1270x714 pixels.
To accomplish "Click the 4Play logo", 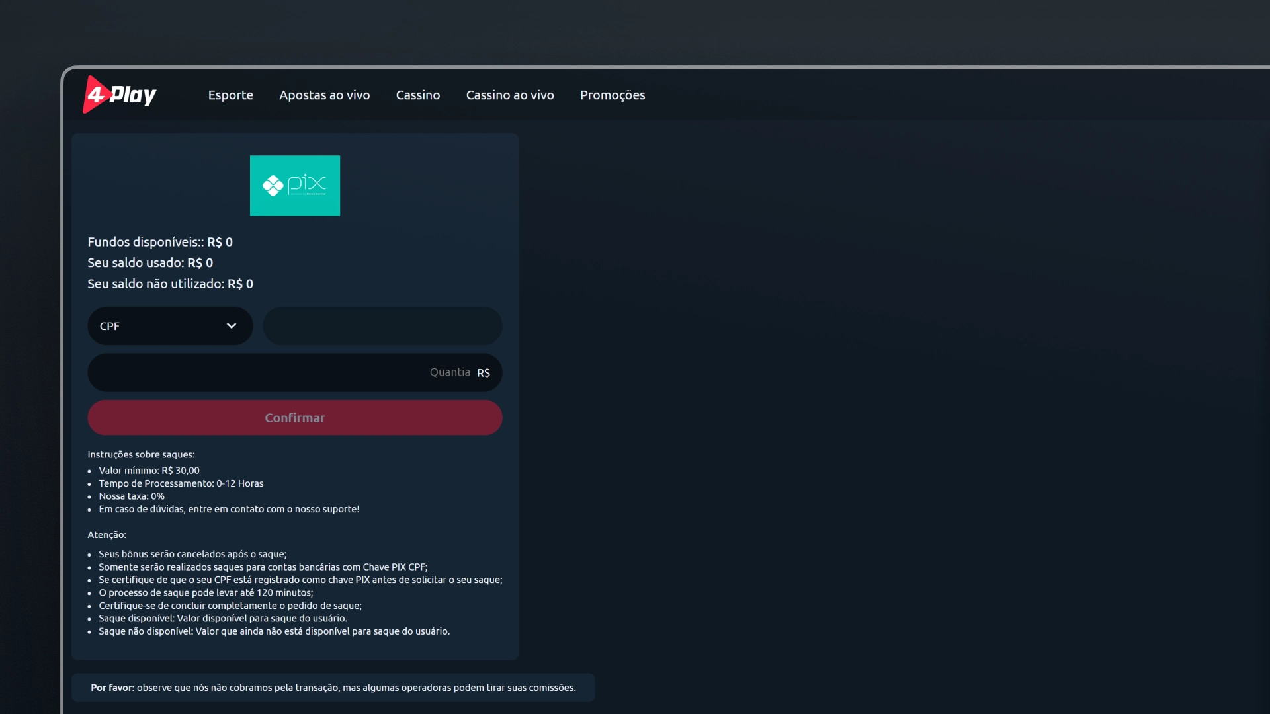I will (120, 95).
